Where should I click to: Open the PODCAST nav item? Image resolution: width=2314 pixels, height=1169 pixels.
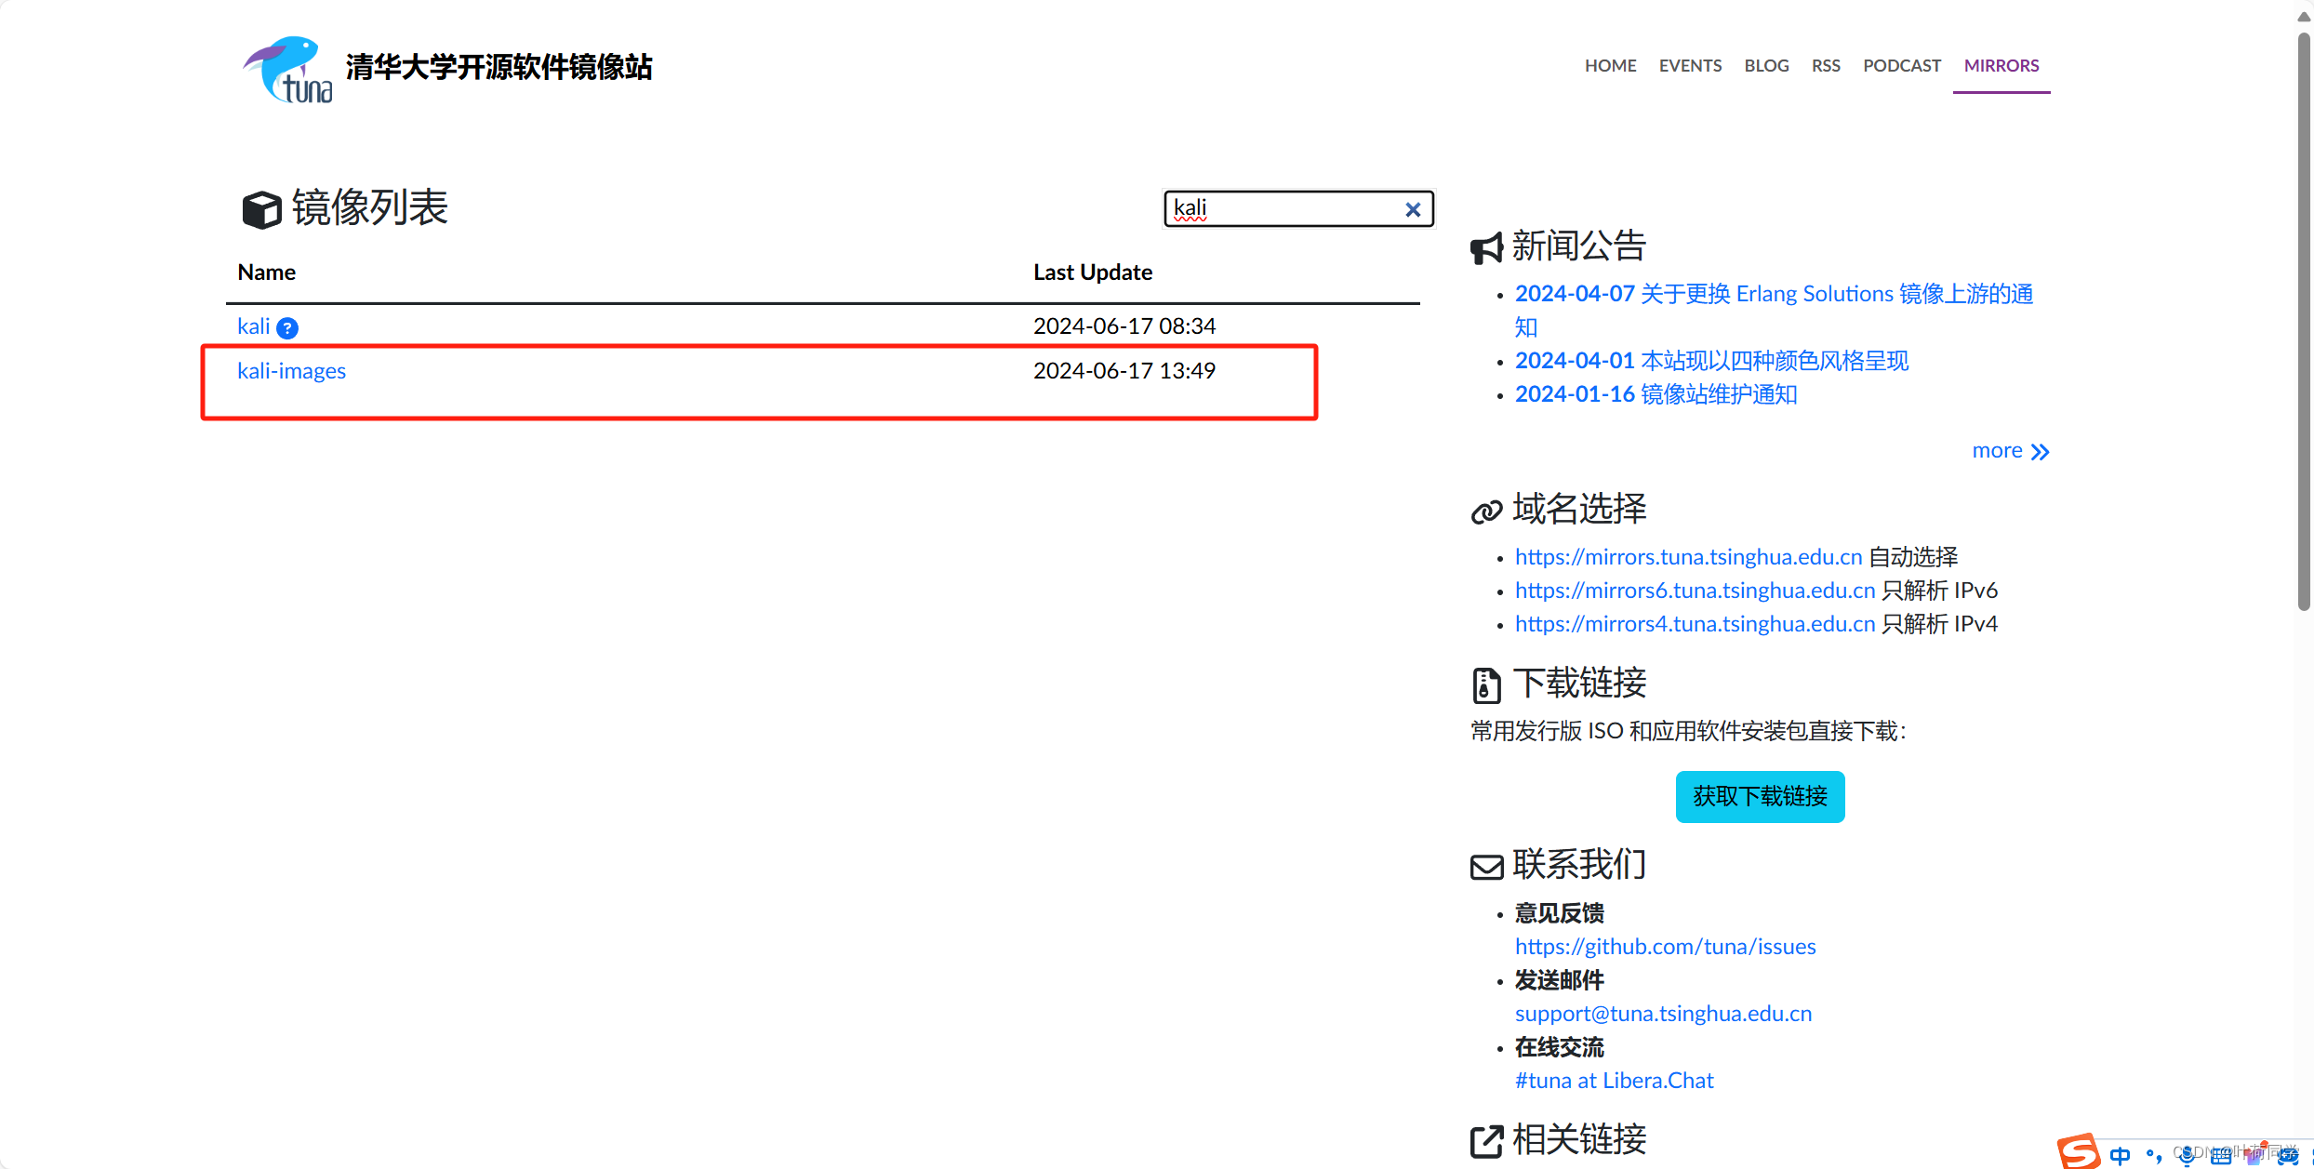pyautogui.click(x=1902, y=65)
